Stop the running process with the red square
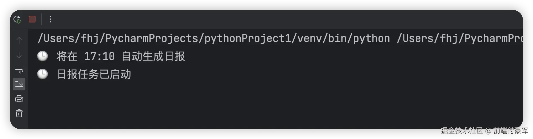This screenshot has width=533, height=139. (x=32, y=19)
